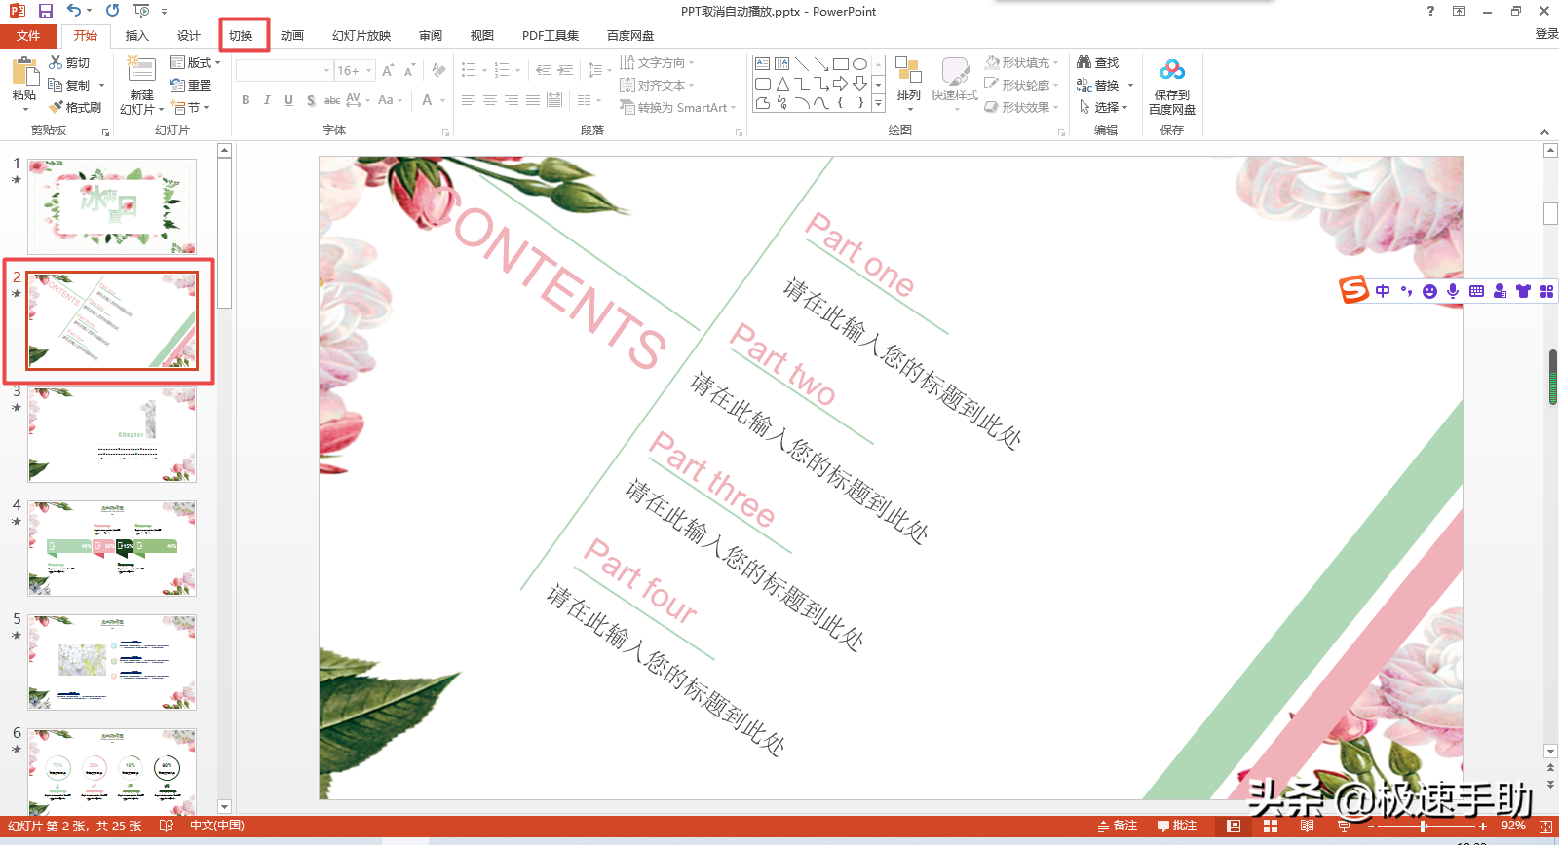The width and height of the screenshot is (1559, 845).
Task: Decrease font size with the smaller A icon
Action: tap(409, 70)
